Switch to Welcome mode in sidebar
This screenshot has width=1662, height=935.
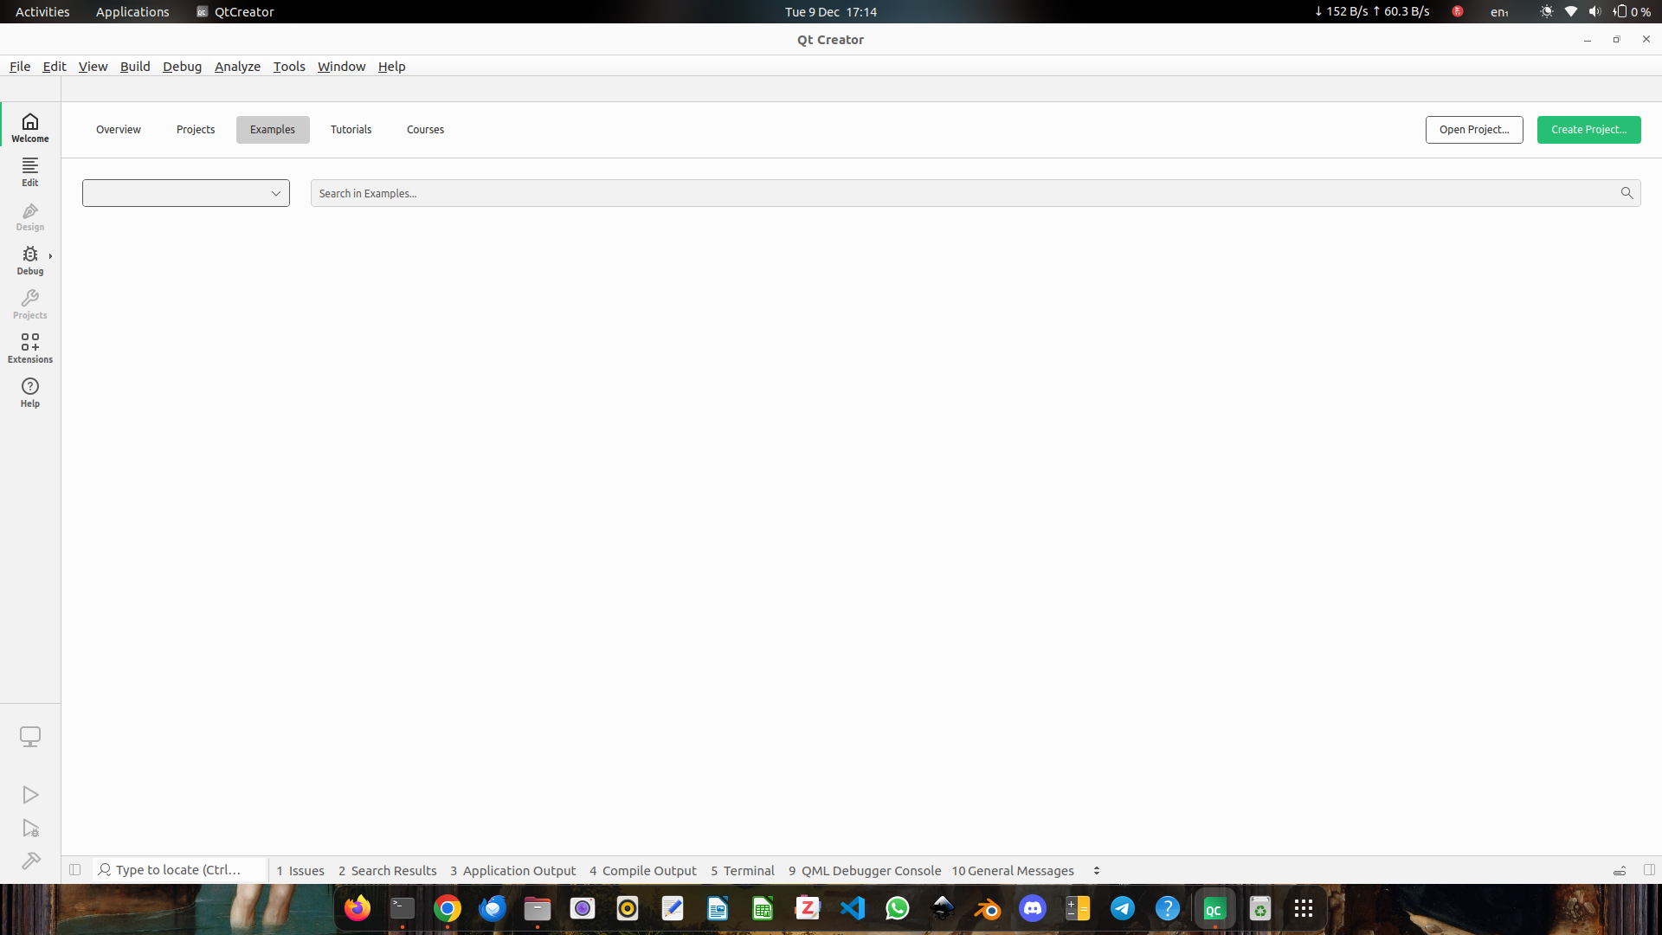[x=30, y=127]
